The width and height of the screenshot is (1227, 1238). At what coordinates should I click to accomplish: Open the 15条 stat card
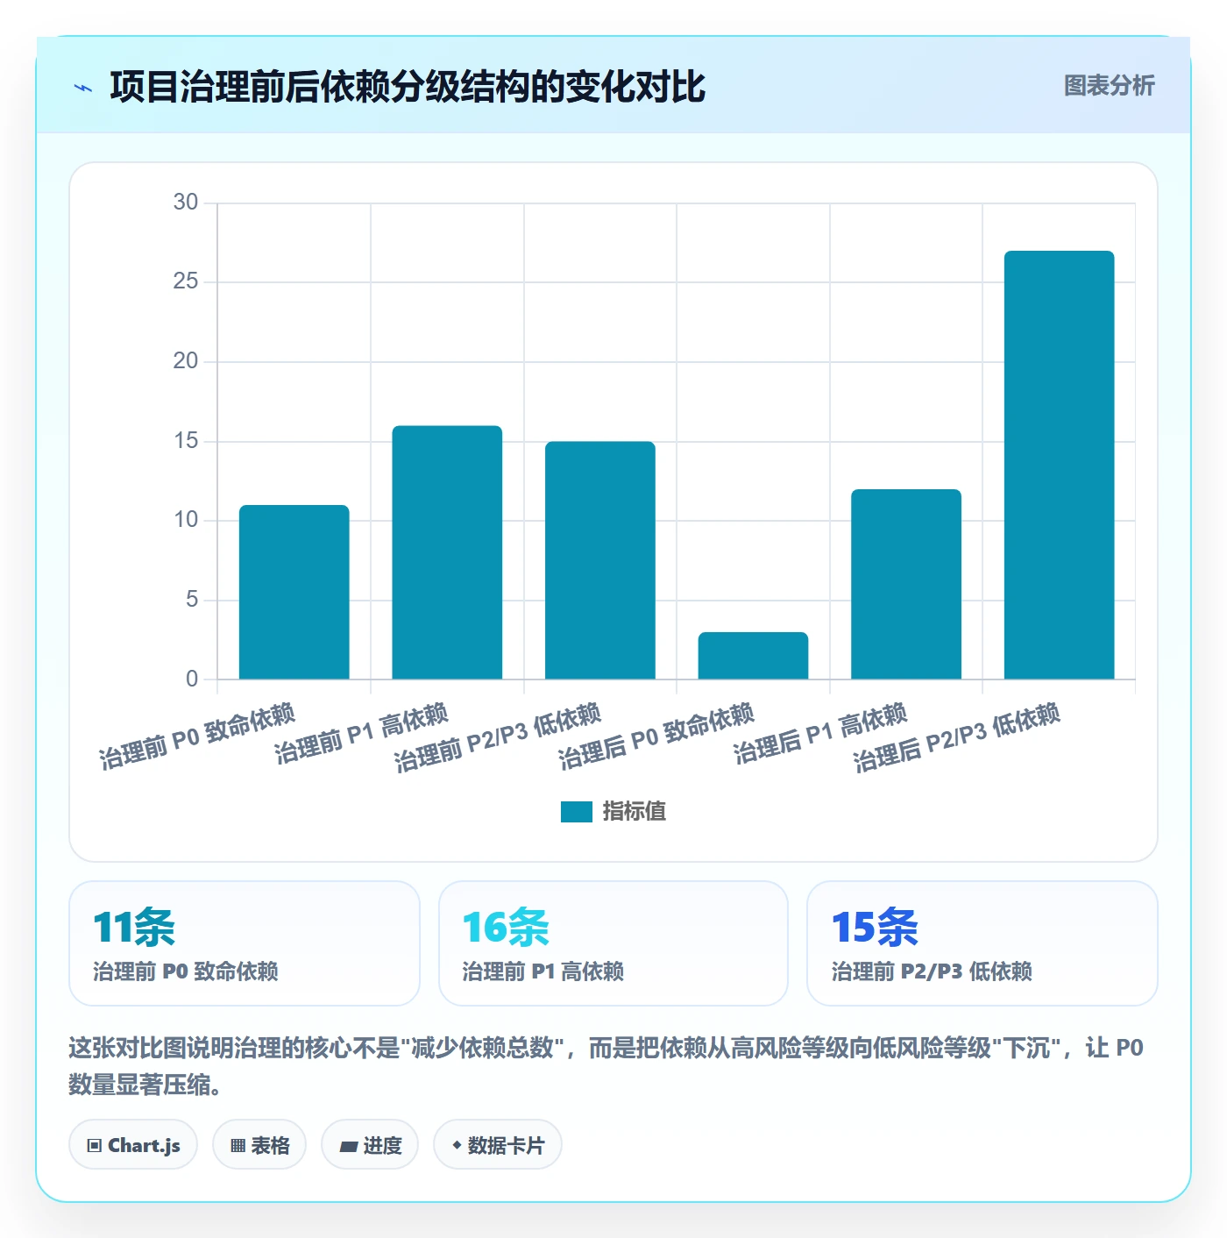click(982, 943)
